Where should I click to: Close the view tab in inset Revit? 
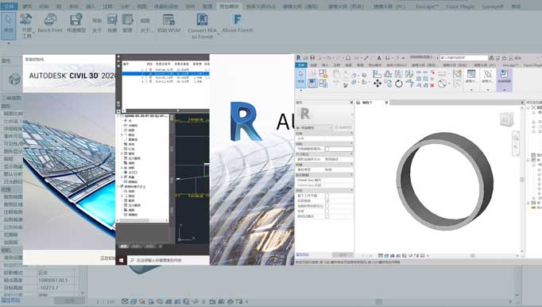(386, 103)
